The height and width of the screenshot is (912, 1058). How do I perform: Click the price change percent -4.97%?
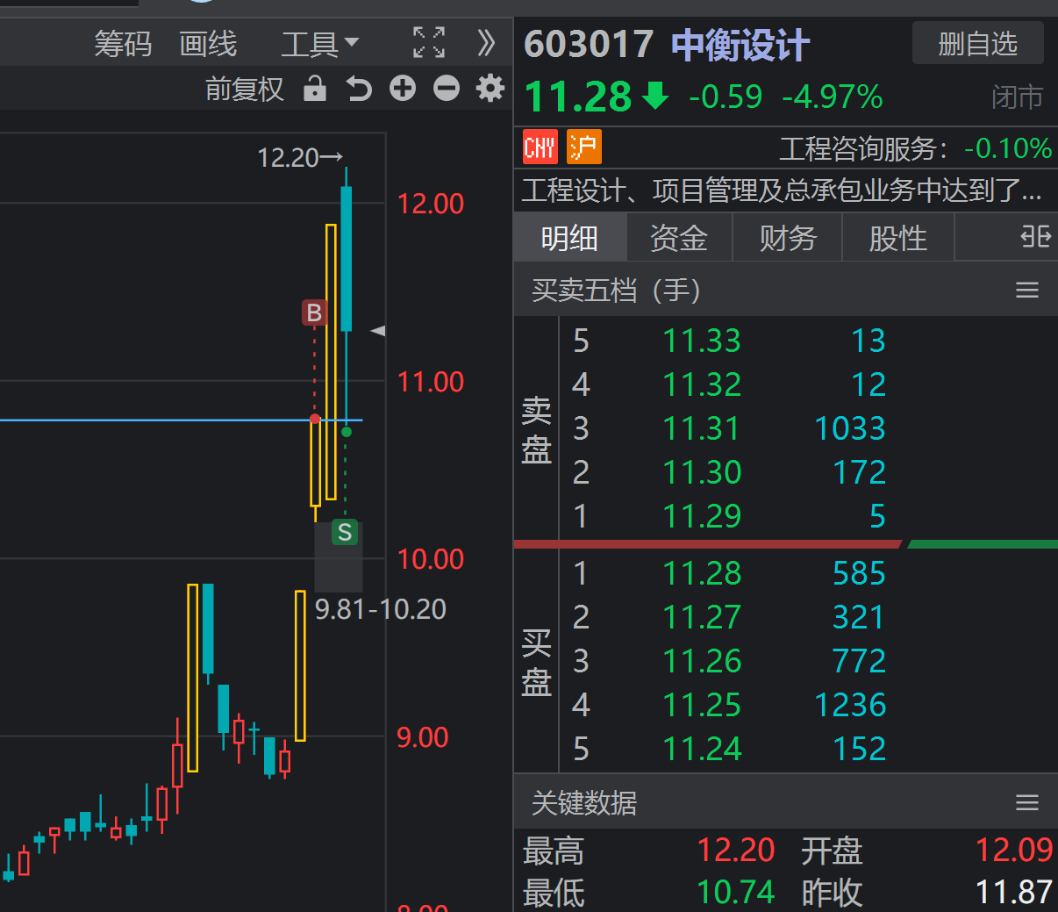tap(833, 97)
